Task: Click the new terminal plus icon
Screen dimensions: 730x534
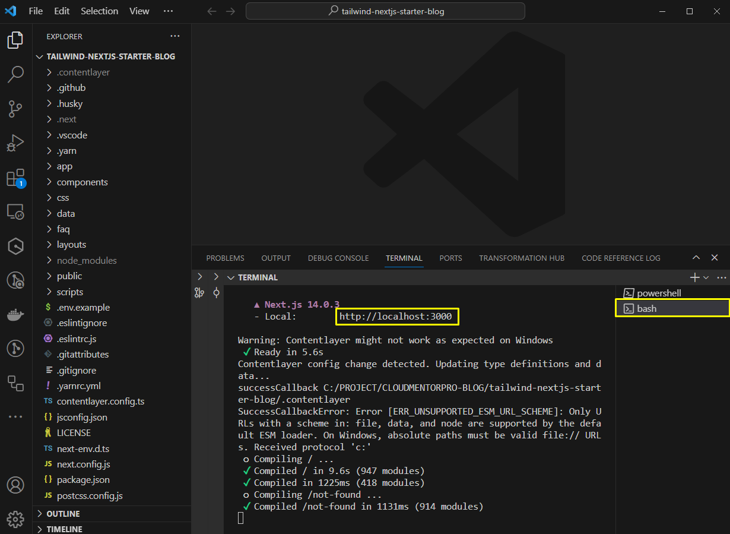Action: pyautogui.click(x=694, y=277)
